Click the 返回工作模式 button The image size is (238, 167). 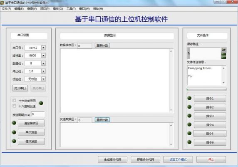[178, 159]
